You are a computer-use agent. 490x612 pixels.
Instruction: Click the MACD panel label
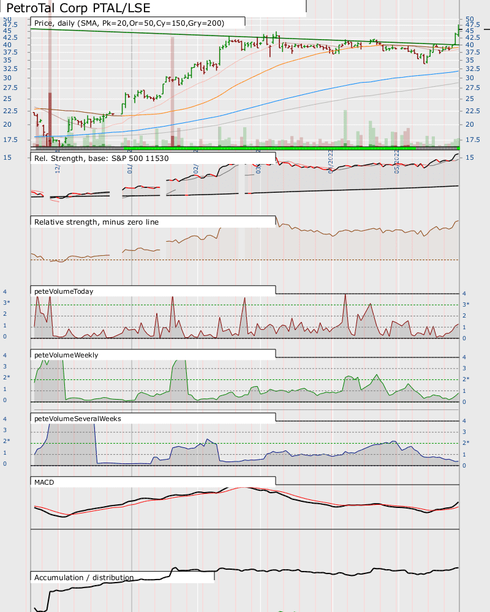point(44,482)
